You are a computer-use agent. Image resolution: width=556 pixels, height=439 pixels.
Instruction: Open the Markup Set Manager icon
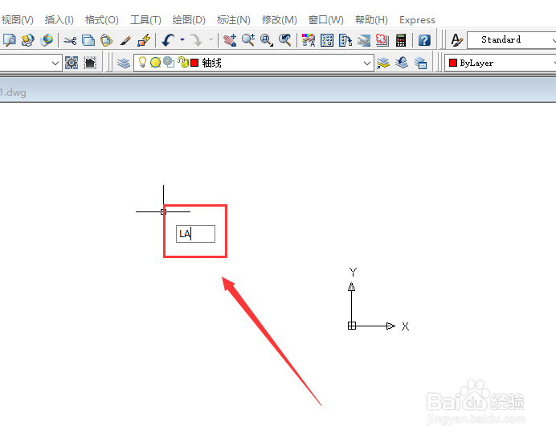[x=382, y=40]
